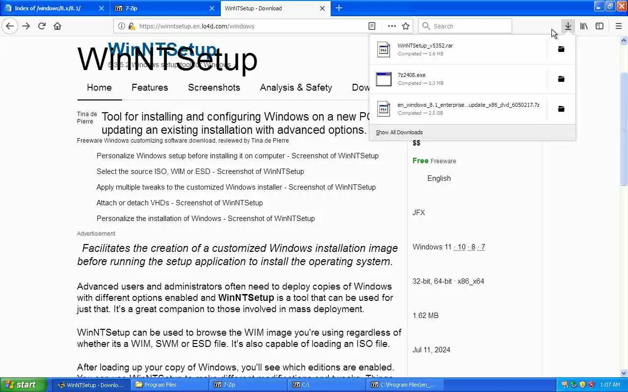Click the page vertical scrollbar thumb
The width and height of the screenshot is (628, 392).
624,128
